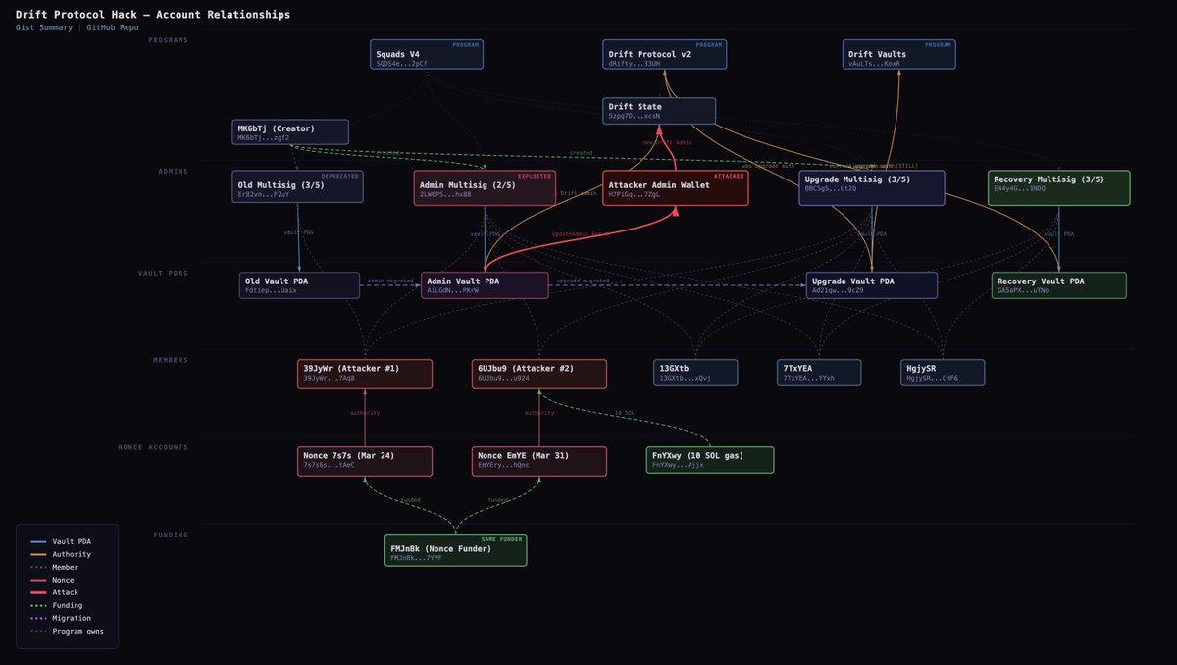Click the ADMINS row label
This screenshot has height=665, width=1177.
(x=173, y=171)
